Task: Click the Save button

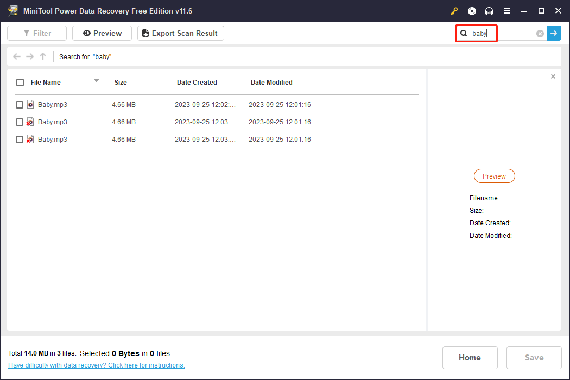Action: coord(534,358)
